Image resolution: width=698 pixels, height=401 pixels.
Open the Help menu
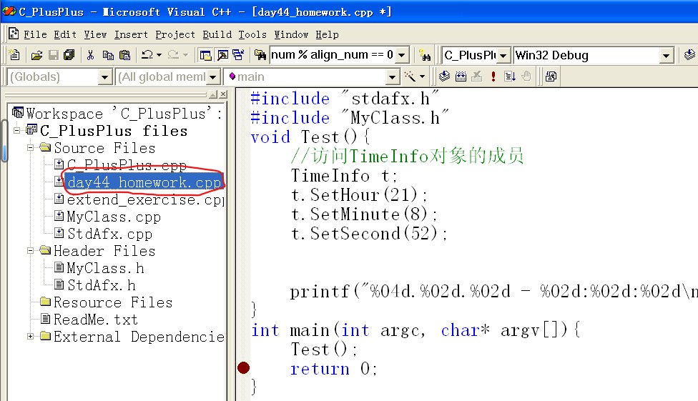click(x=328, y=35)
